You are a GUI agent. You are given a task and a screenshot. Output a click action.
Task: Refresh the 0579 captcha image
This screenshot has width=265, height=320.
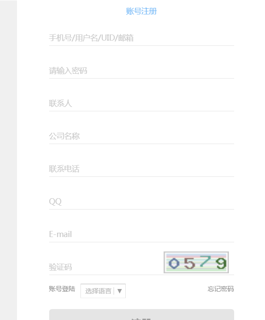(196, 262)
